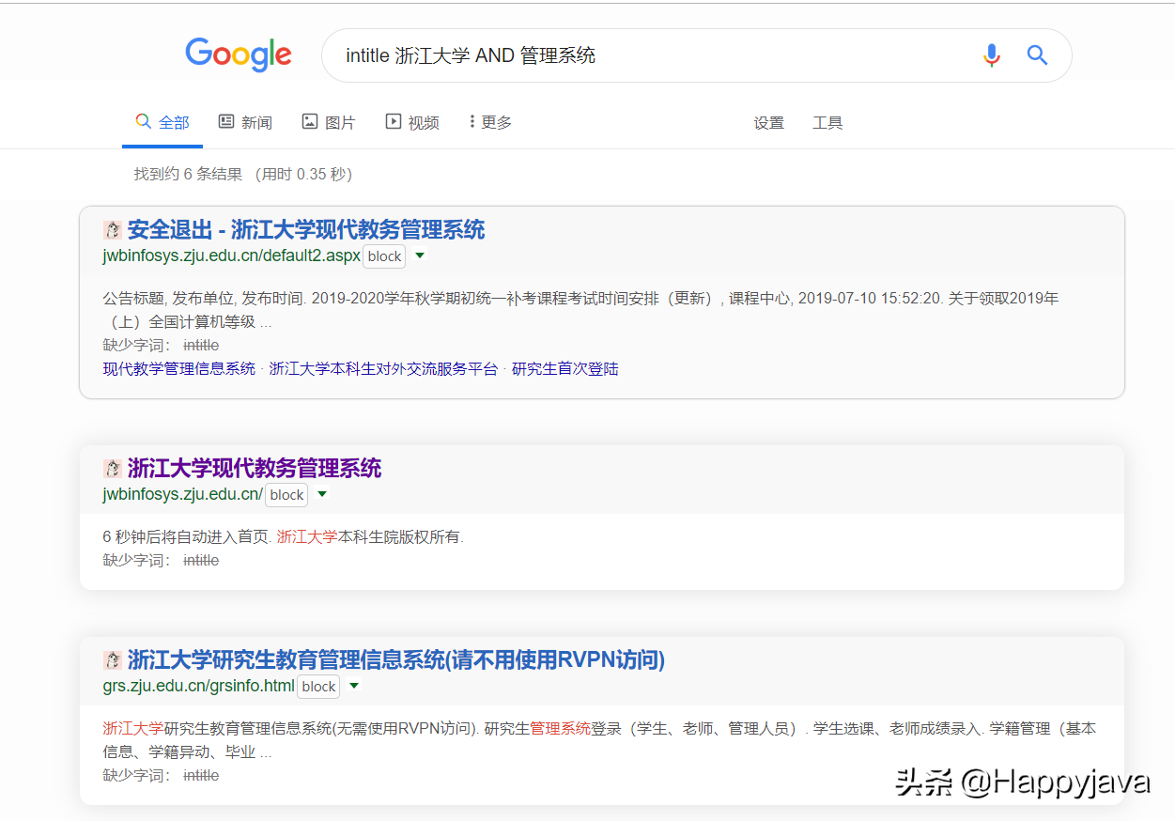Click the URL jwbinfosys.zju.edu.cn/default2.aspx
Screen dimensions: 1175x821
coord(232,256)
